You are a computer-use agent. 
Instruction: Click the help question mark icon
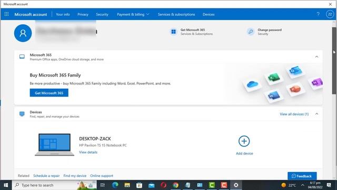[x=318, y=14]
